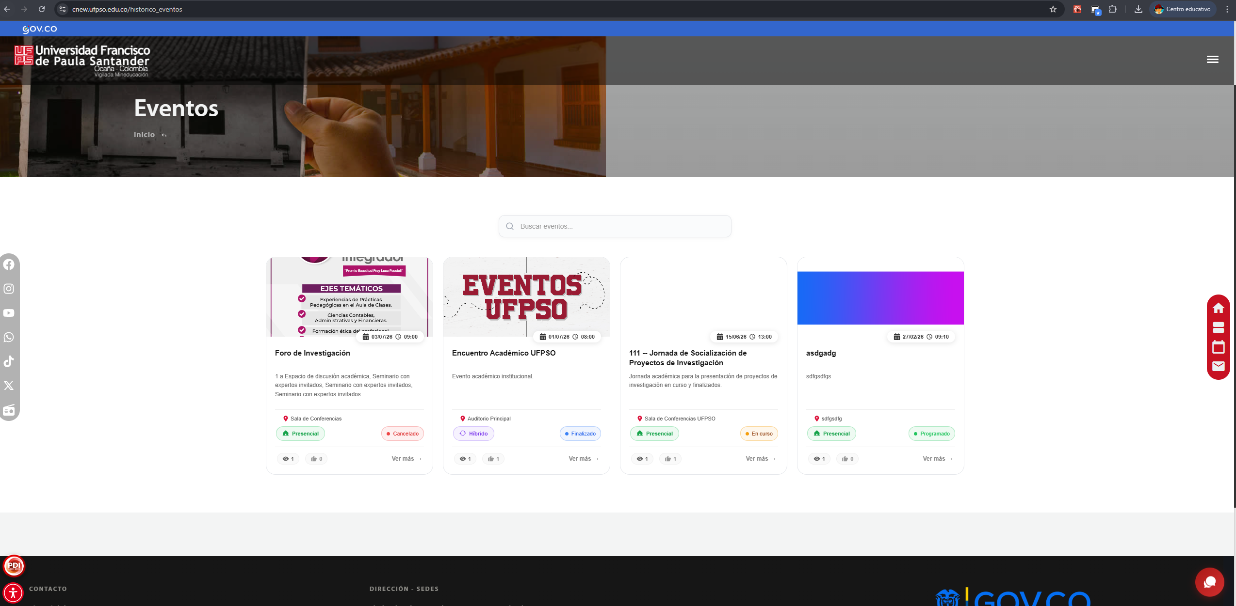Open the blue-purple gradient asdgadg thumbnail

880,298
